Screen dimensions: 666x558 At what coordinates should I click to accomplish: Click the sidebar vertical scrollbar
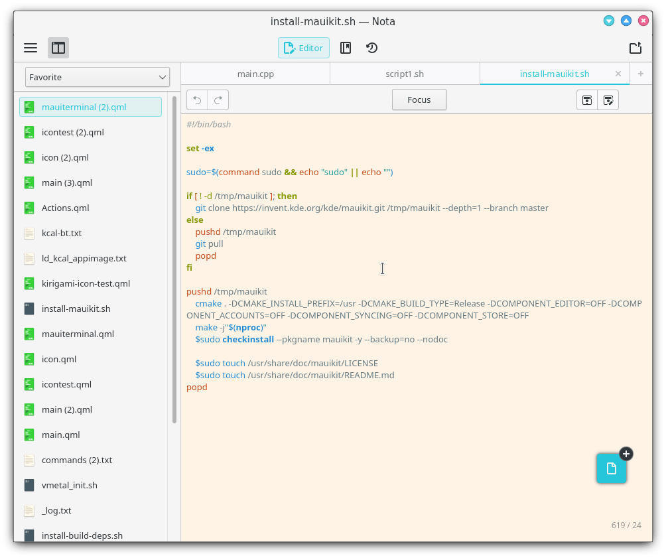pyautogui.click(x=174, y=259)
